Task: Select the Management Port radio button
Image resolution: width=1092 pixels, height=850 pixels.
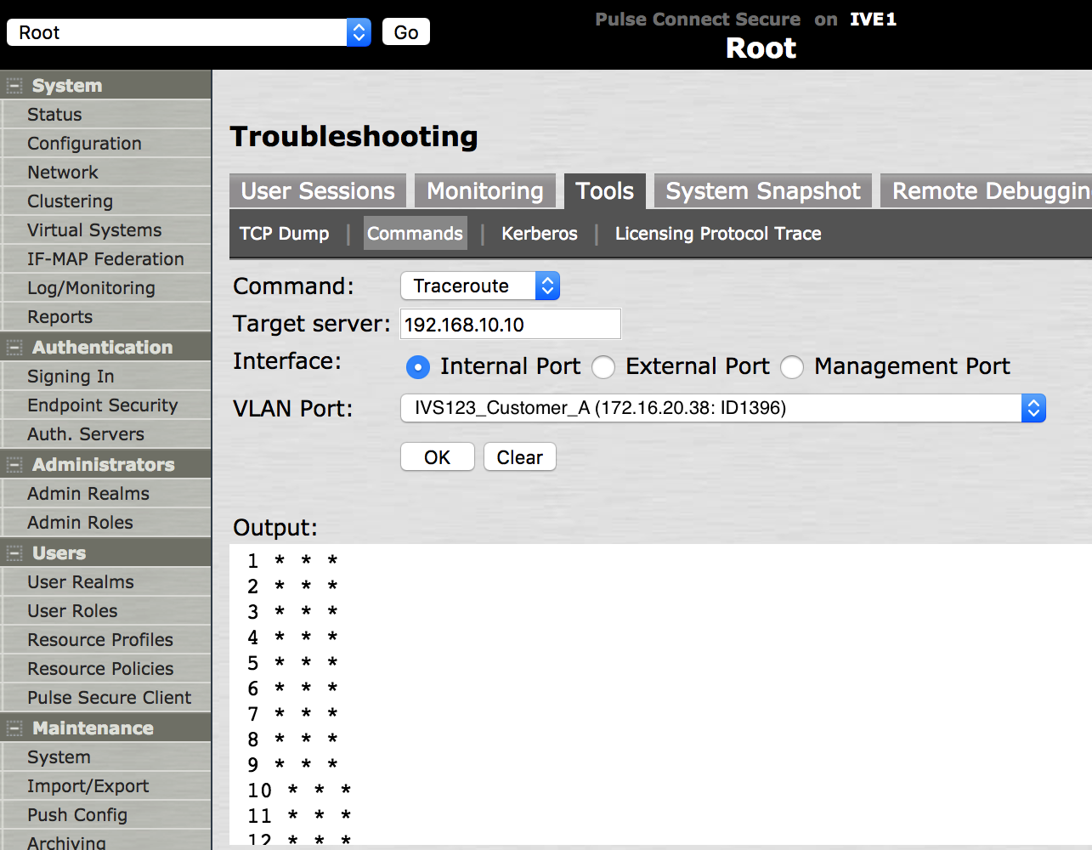Action: (x=792, y=367)
